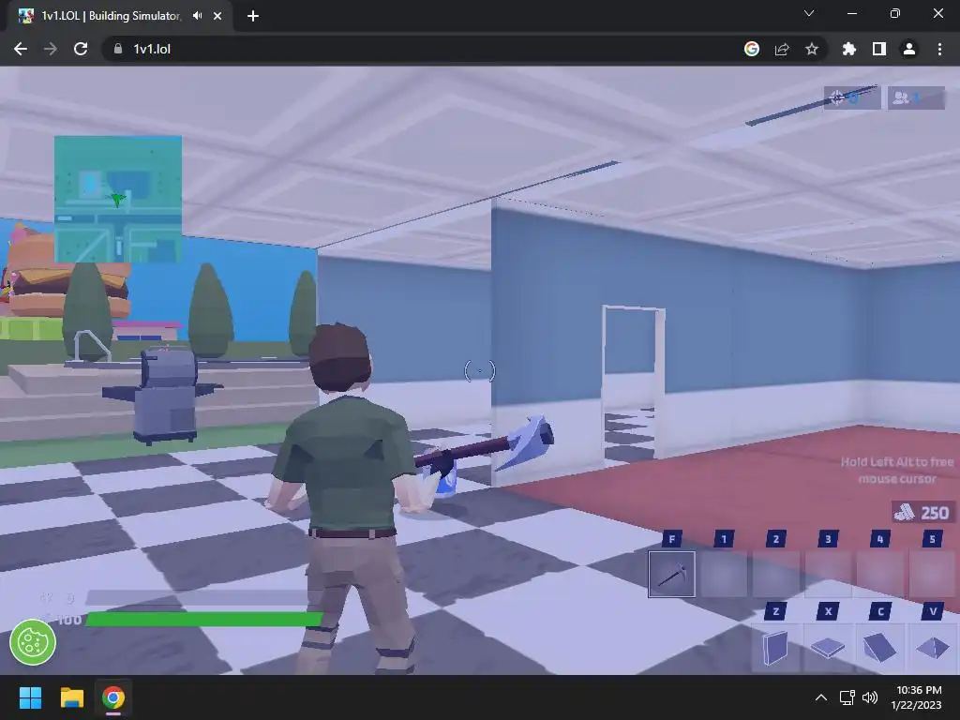This screenshot has width=960, height=720.
Task: Click the Z keybind label
Action: click(775, 611)
